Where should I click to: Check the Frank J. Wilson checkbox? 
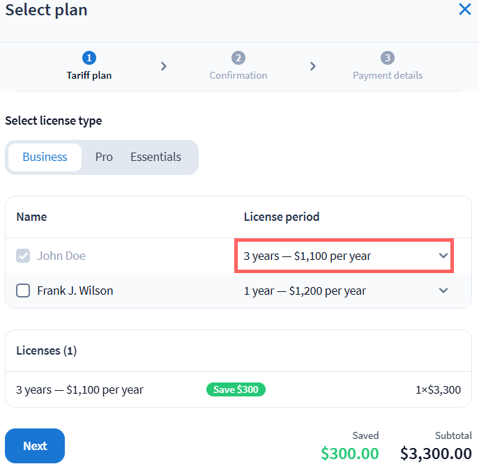pyautogui.click(x=23, y=291)
